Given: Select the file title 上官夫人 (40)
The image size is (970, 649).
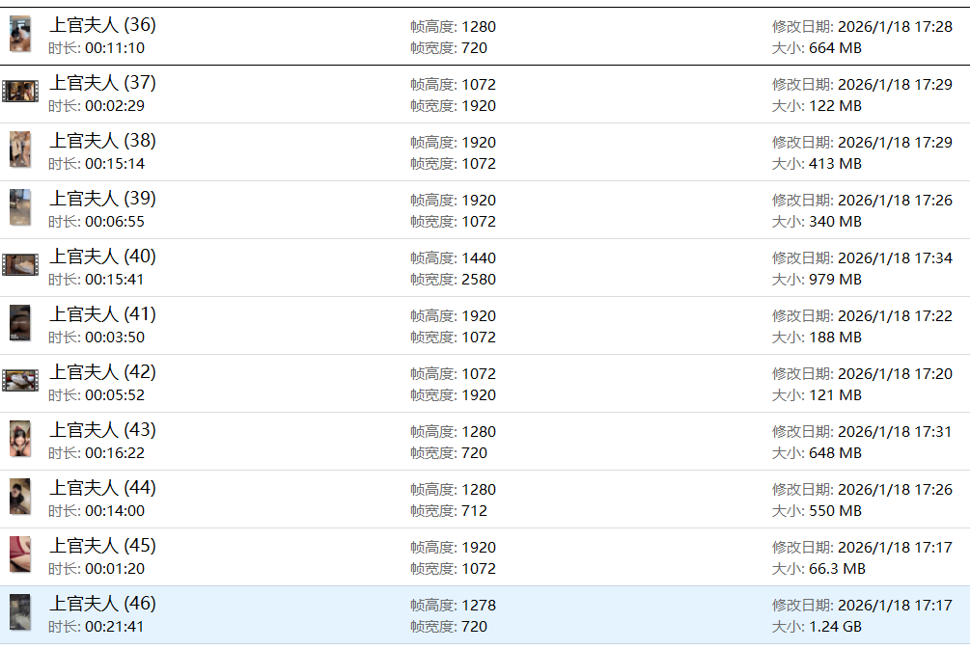Looking at the screenshot, I should point(102,257).
